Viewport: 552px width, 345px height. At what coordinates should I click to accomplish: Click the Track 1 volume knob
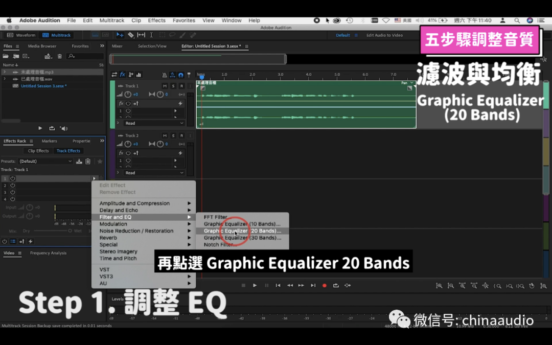(x=128, y=95)
